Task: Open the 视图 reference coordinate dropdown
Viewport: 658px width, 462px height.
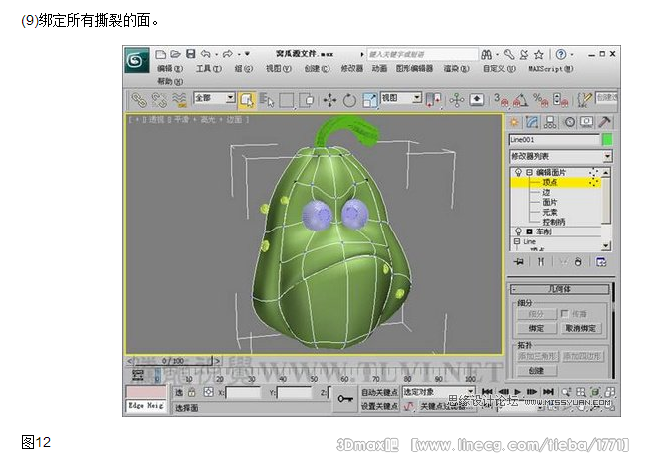Action: click(x=401, y=98)
